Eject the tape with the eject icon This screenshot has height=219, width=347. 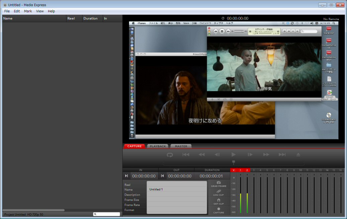point(298,155)
